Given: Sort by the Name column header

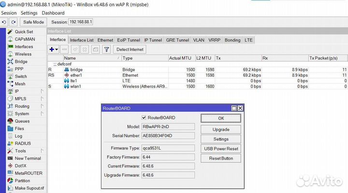Looking at the screenshot, I should (92, 58).
